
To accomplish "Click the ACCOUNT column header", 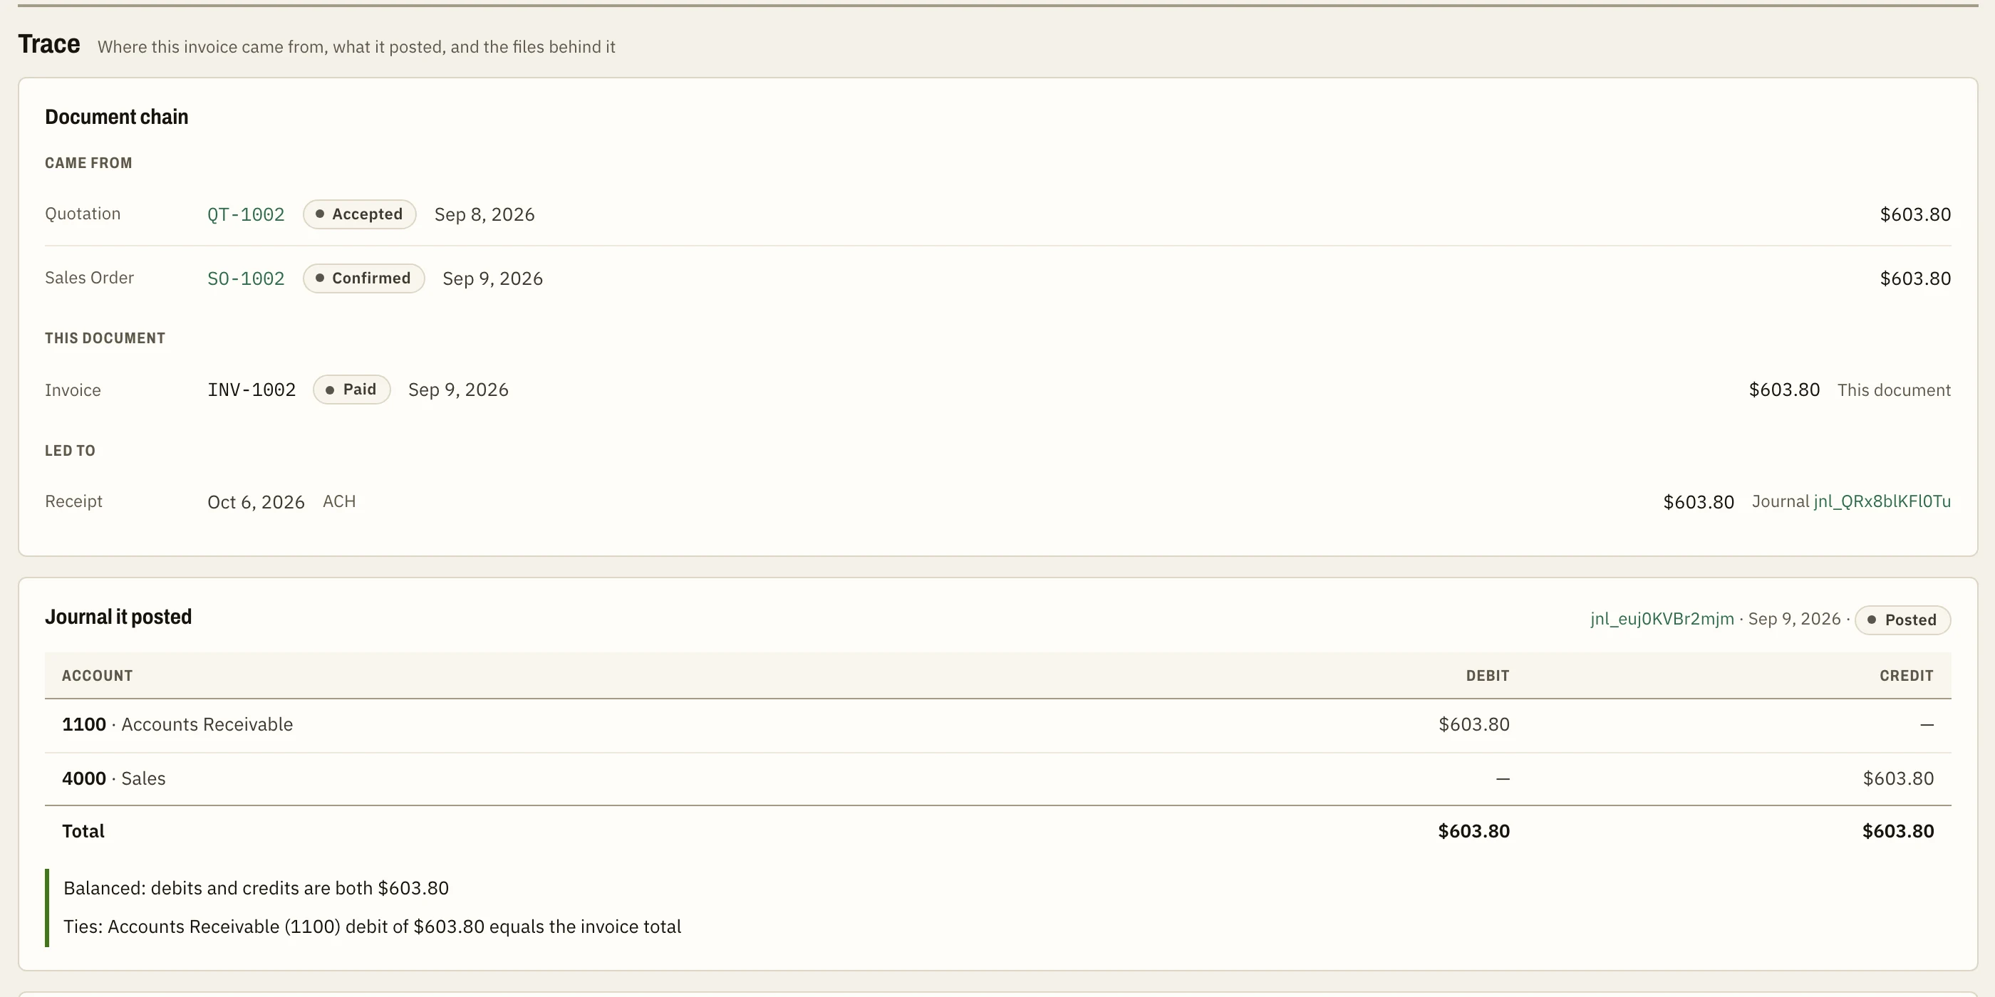I will (97, 676).
